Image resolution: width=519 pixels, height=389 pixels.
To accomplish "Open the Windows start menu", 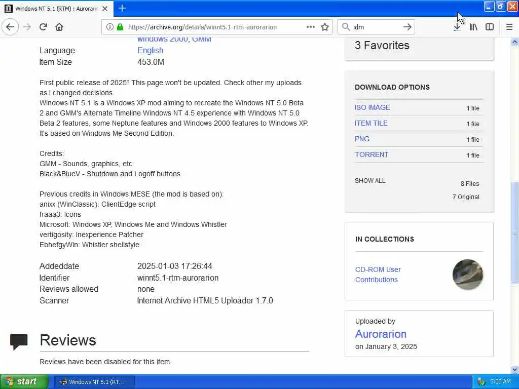I will 24,382.
